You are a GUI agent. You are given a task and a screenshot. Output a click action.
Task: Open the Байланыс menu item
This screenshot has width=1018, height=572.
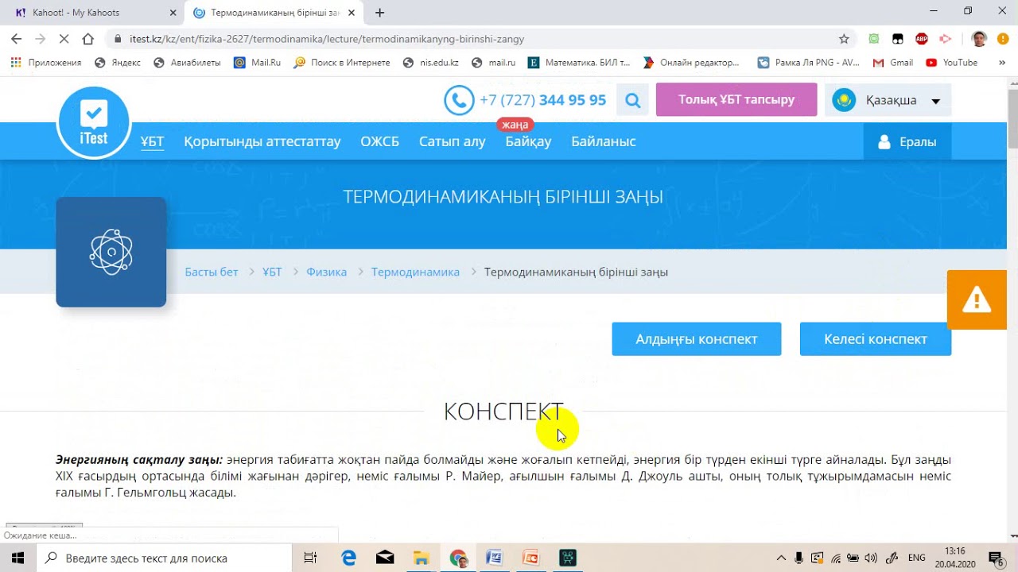pos(603,141)
